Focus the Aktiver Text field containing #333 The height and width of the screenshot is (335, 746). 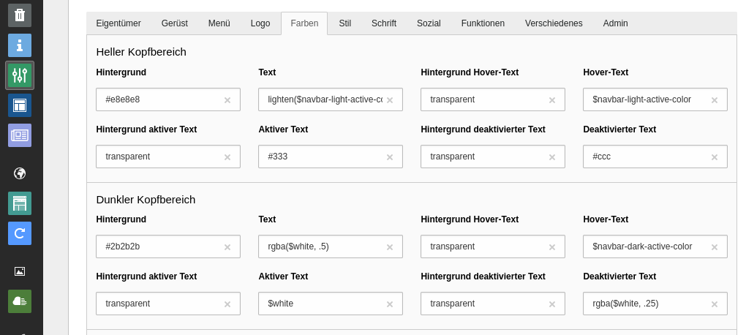pos(330,157)
